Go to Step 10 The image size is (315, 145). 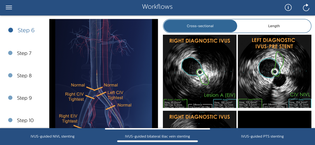[25, 121]
